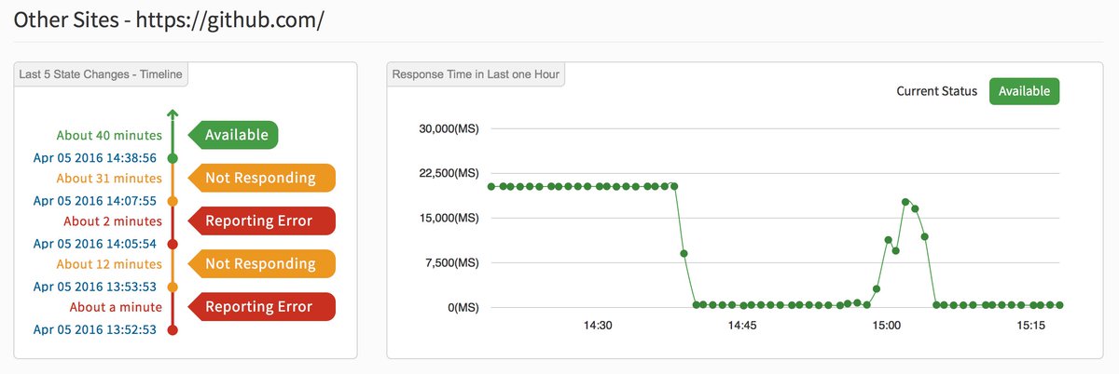Click timestamp Apr 05 2016 14:38:56
1119x374 pixels.
point(94,158)
